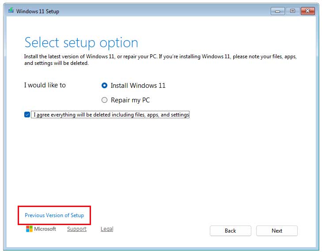The height and width of the screenshot is (252, 322).
Task: Close the Windows 11 Setup window
Action: click(307, 11)
